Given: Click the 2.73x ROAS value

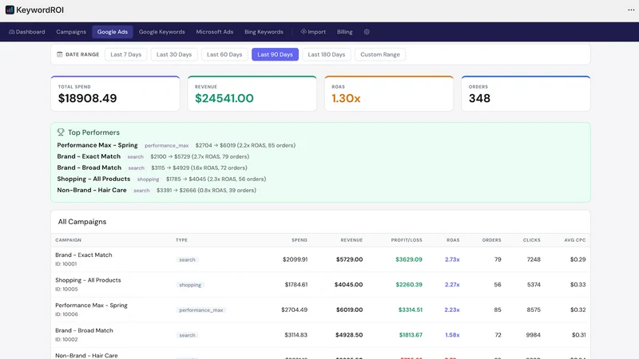Looking at the screenshot, I should [x=452, y=259].
